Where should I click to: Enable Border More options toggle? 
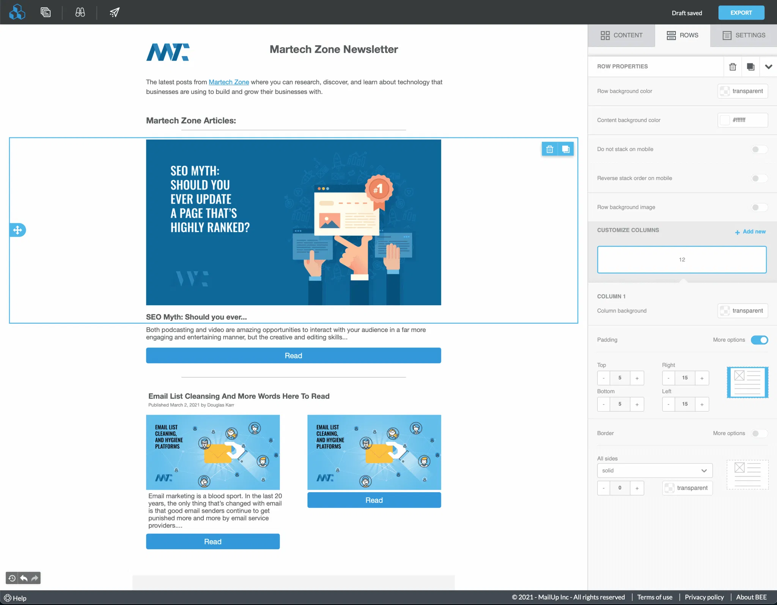pos(759,433)
